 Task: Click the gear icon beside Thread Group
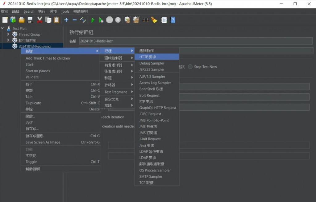coord(15,35)
